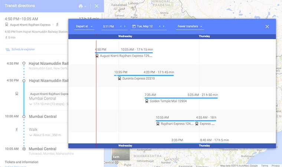The width and height of the screenshot is (282, 167).
Task: Click the 10:55 AM departure time
Action: tap(162, 117)
